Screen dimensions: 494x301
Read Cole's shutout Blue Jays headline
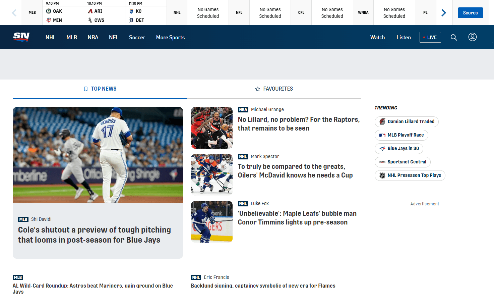coord(95,235)
